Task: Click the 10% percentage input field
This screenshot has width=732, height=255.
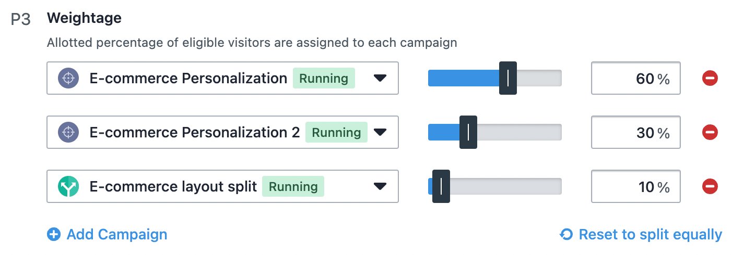Action: coord(635,186)
